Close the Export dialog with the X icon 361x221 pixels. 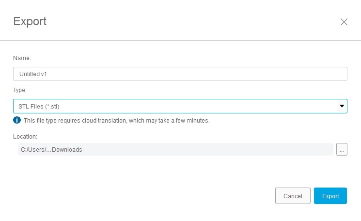(344, 22)
